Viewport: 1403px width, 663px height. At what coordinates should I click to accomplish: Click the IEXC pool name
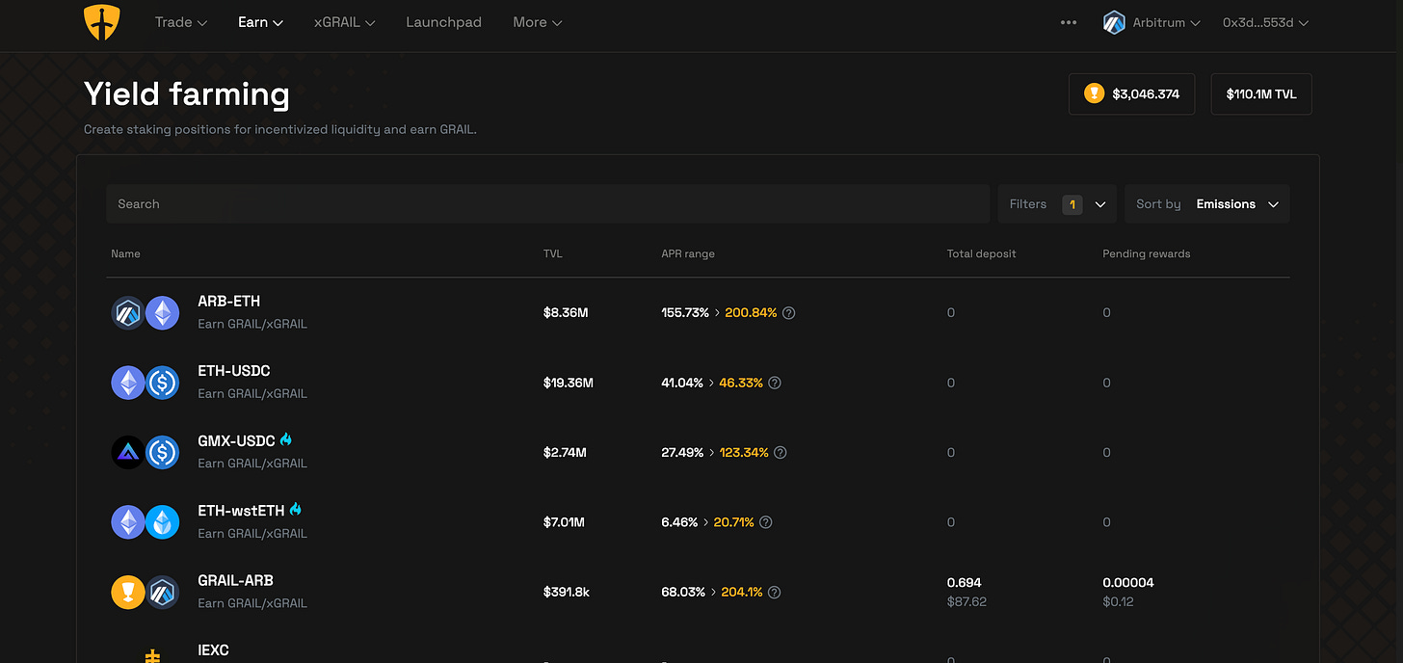tap(213, 650)
